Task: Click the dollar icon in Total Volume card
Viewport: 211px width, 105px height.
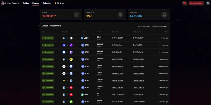Action: [x=121, y=15]
